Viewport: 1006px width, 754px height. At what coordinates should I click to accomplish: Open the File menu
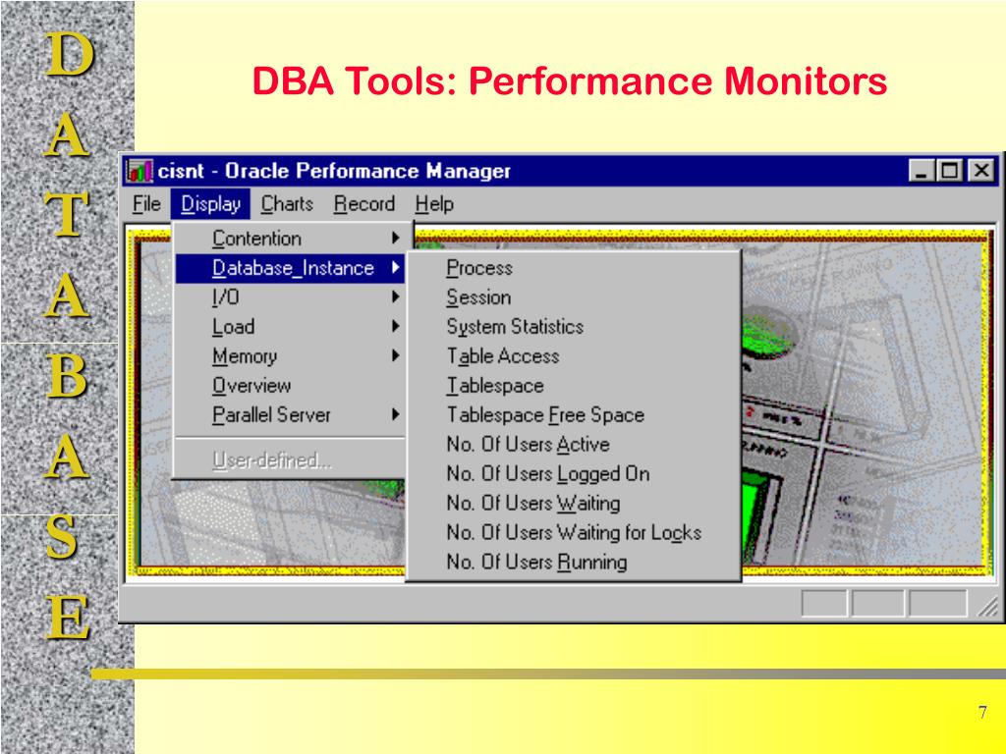click(146, 204)
